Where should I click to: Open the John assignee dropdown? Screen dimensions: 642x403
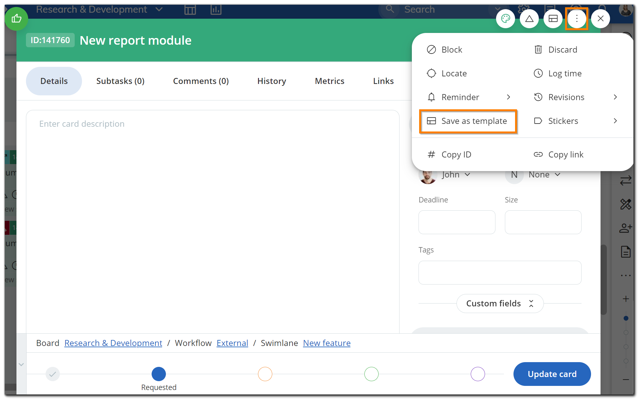[x=455, y=174]
